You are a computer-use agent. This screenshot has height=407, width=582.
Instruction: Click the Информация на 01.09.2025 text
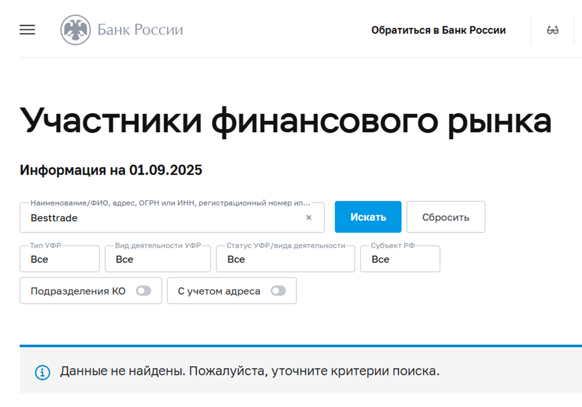(x=111, y=170)
